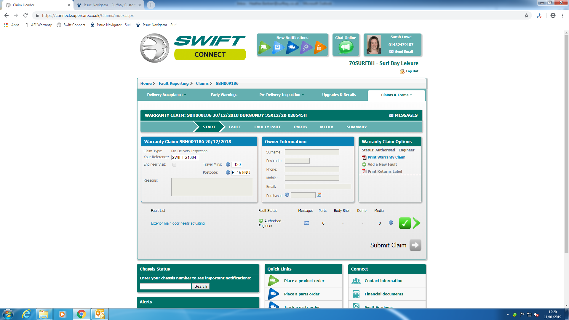Click the fault messages envelope icon

[306, 223]
